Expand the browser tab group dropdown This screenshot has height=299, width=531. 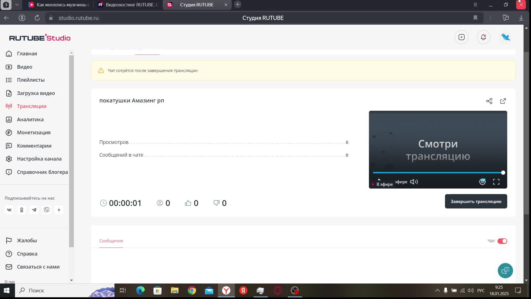point(17,5)
